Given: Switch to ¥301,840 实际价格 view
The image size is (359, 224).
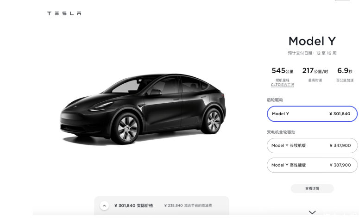Looking at the screenshot, I should (x=133, y=205).
